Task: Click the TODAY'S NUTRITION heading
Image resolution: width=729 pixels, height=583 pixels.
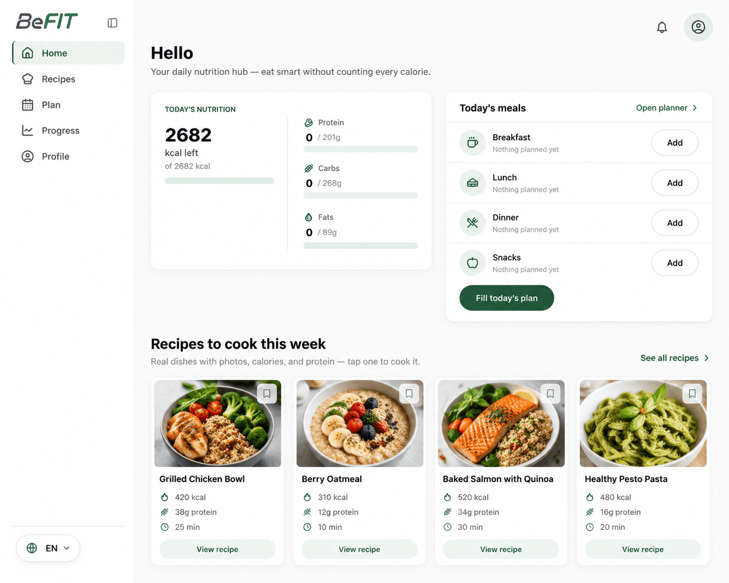Action: tap(200, 109)
